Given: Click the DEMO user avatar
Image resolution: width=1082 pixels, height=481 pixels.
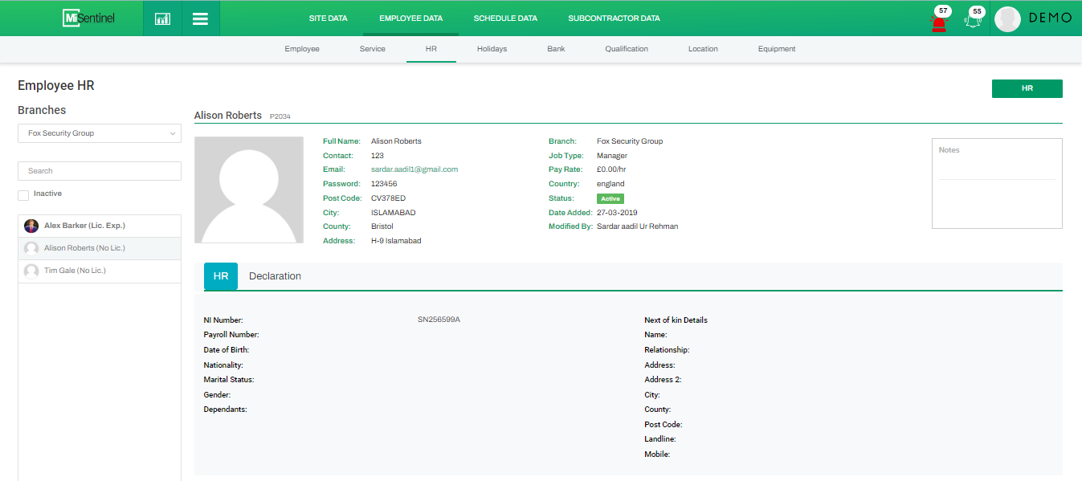Looking at the screenshot, I should [x=1007, y=19].
